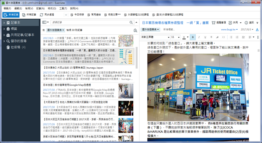Set a reminder with 提醒事項 alarm icon
262x143 pixels.
coord(219,23)
